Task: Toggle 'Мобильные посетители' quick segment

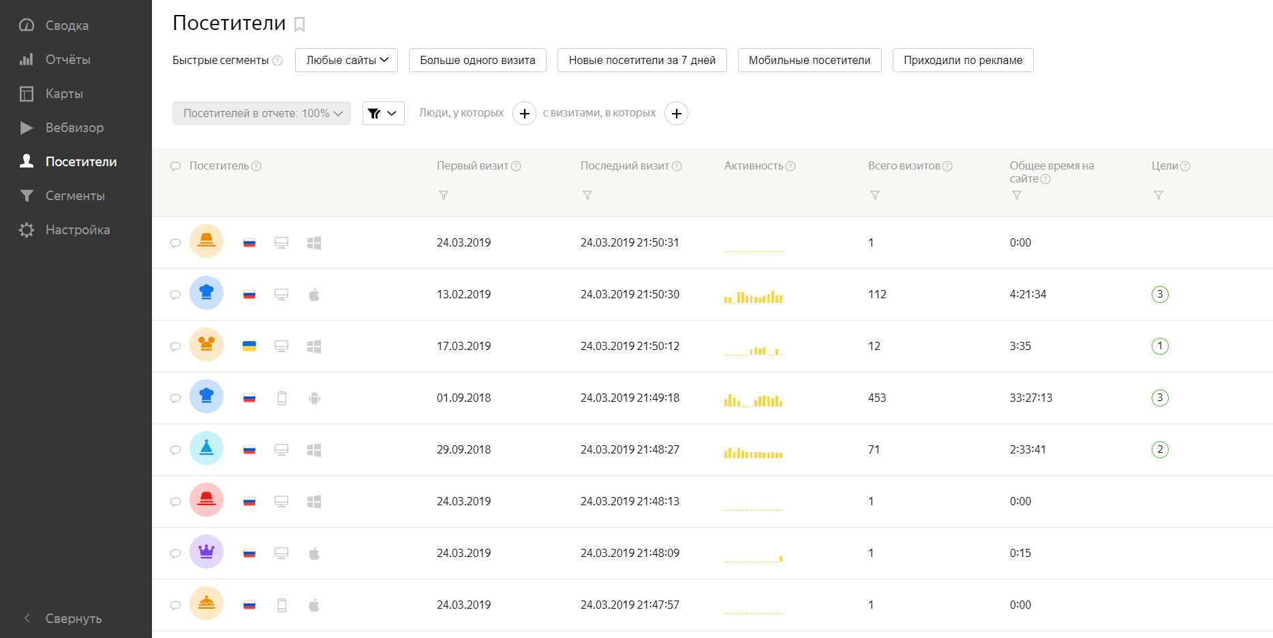Action: [x=809, y=60]
